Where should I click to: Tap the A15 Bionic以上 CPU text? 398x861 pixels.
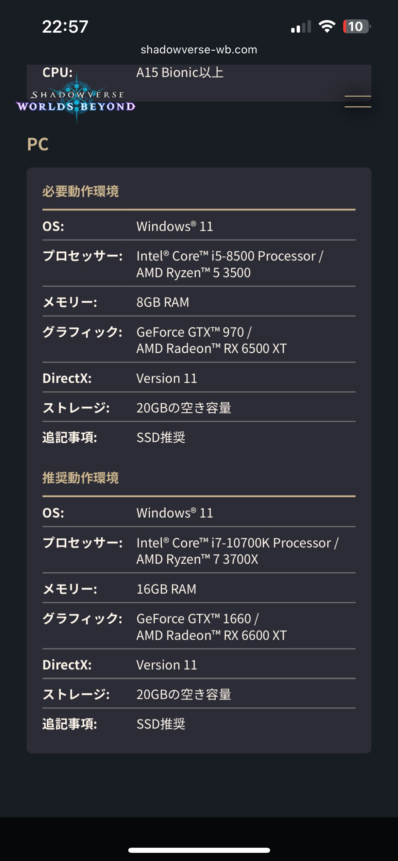(x=180, y=72)
